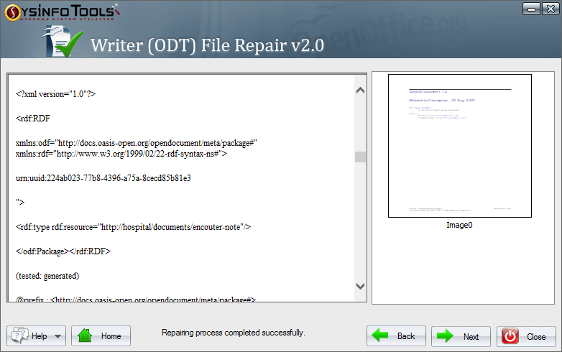Click the 'Writer (ODT) File Repair v2.0' title
The image size is (562, 352).
(207, 45)
